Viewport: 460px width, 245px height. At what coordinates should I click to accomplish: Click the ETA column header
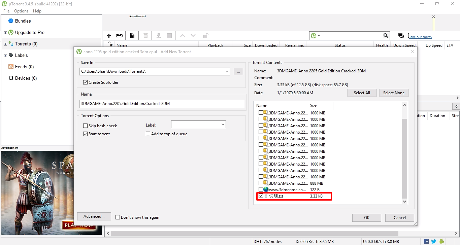tap(450, 45)
